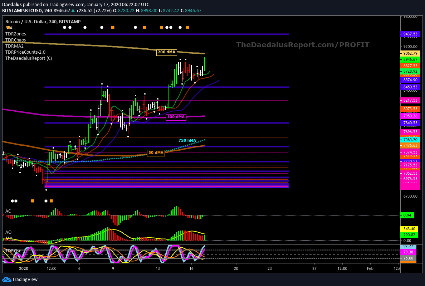Click the 50 dMA label box
Viewport: 425px width, 286px height.
coord(156,152)
